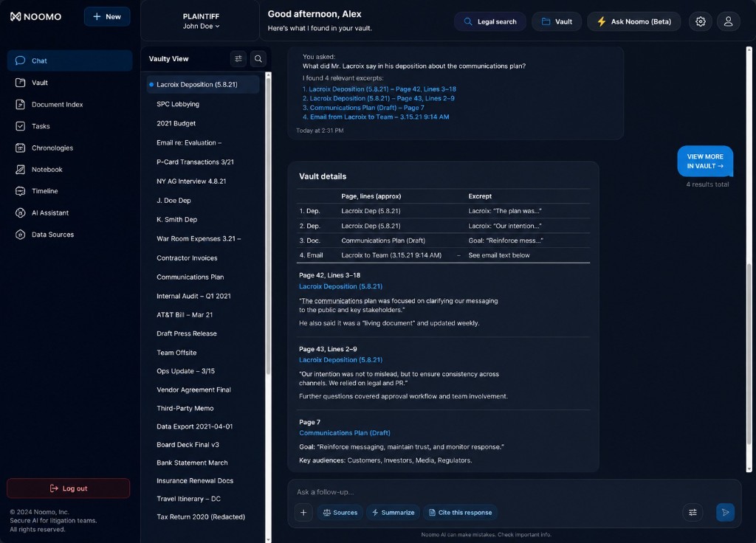Screen dimensions: 756x543
Task: Open Timeline menu item
Action: pos(69,191)
